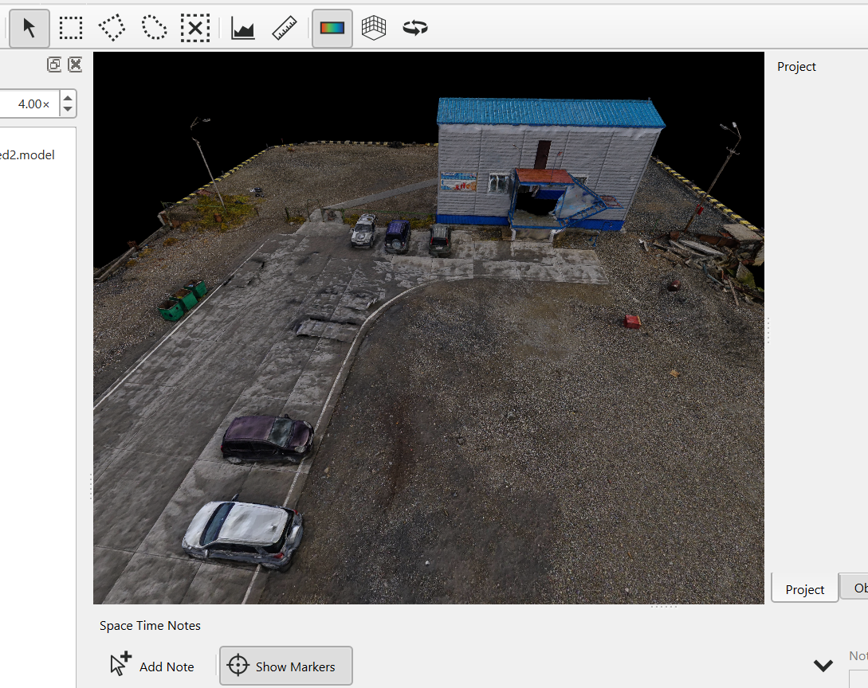Toggle the Show Markers button
Screen dimensions: 868x688
click(285, 666)
